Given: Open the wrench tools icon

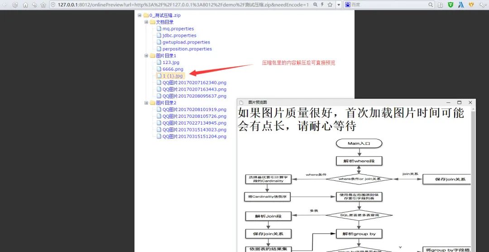Looking at the screenshot, I should (x=483, y=5).
